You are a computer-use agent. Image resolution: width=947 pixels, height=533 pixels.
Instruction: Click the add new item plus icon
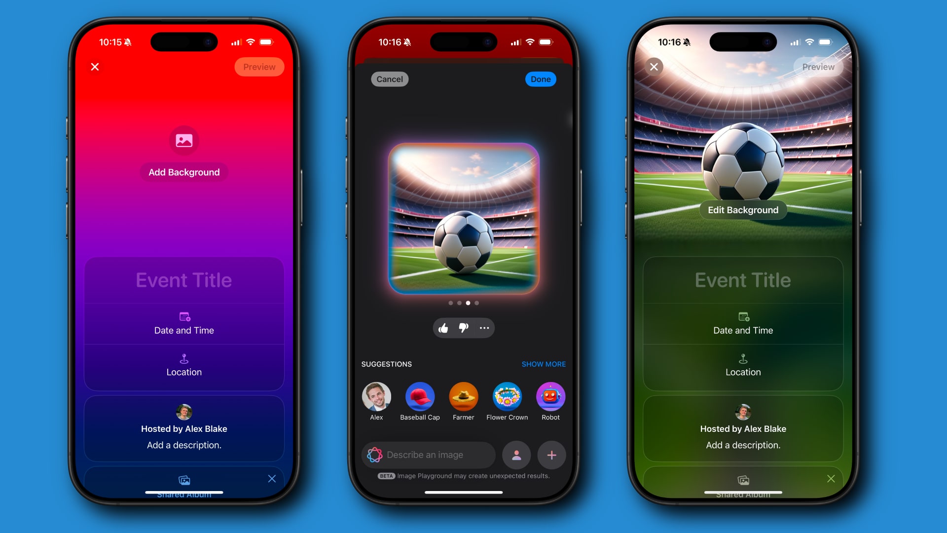551,455
